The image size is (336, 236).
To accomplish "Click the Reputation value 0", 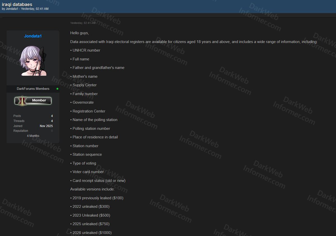I will point(52,131).
